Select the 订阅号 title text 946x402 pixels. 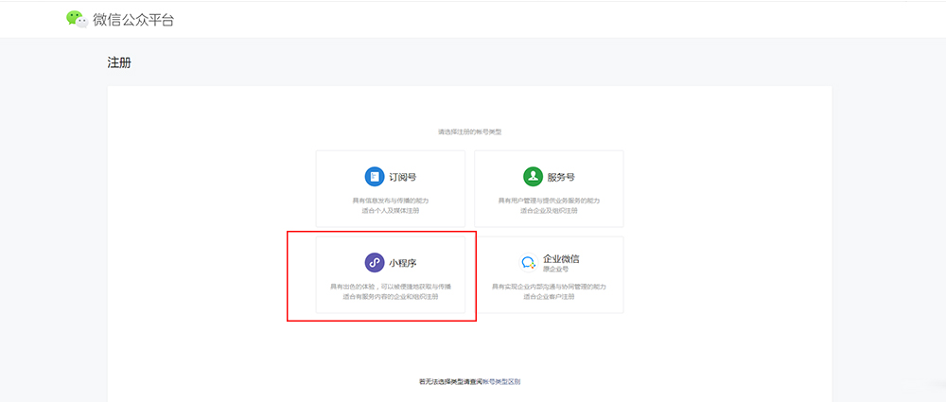click(403, 177)
